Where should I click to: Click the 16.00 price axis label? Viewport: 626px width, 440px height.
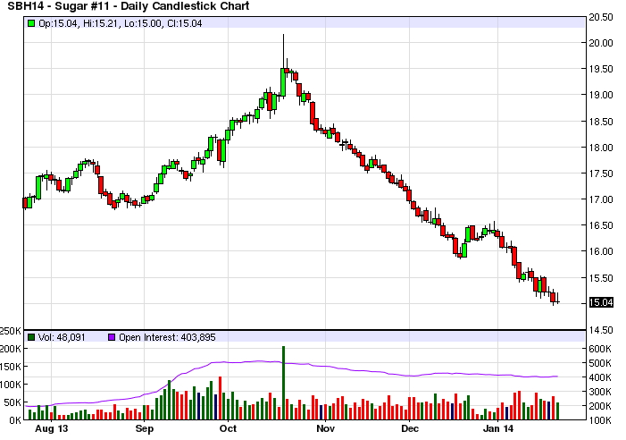click(x=601, y=251)
